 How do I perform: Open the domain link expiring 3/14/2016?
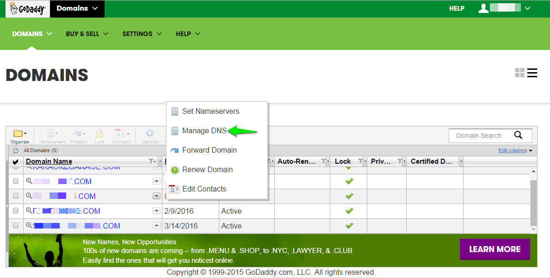[76, 226]
